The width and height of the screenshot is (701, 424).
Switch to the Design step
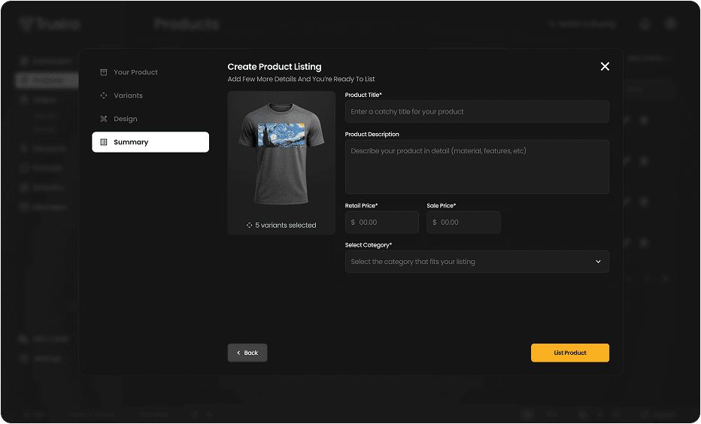click(x=150, y=119)
